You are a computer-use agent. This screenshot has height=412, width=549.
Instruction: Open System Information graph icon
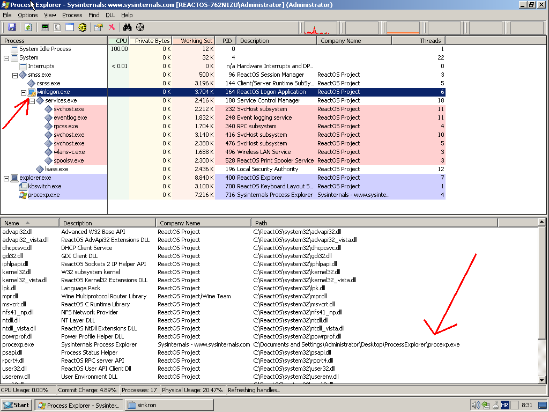point(45,27)
